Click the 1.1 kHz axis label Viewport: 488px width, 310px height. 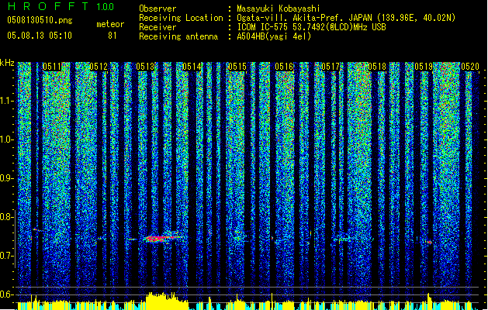pos(7,101)
